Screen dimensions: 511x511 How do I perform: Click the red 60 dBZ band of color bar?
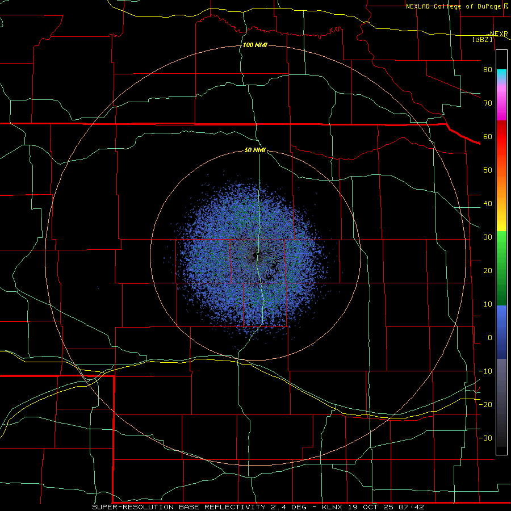click(501, 137)
